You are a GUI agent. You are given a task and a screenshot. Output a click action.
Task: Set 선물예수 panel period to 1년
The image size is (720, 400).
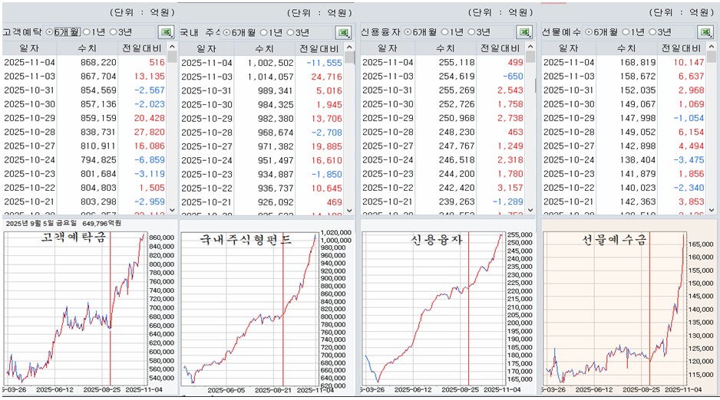pos(624,32)
